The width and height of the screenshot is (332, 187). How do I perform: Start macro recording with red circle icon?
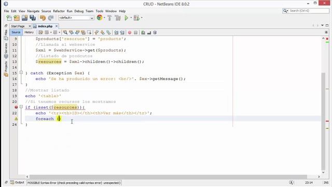click(x=130, y=32)
